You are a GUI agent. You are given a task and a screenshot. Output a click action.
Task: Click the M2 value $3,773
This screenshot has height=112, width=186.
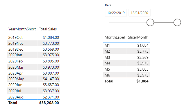coord(143,51)
